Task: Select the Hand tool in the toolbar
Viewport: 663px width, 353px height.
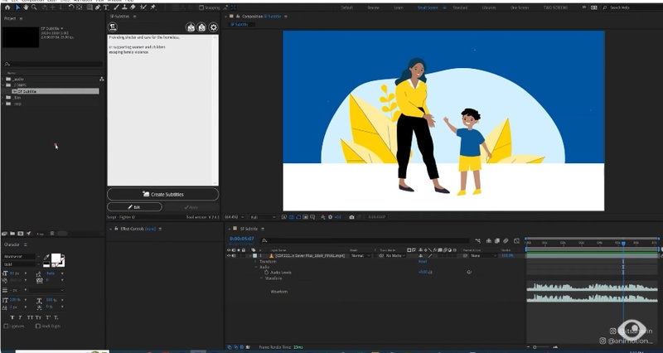Action: tap(24, 7)
